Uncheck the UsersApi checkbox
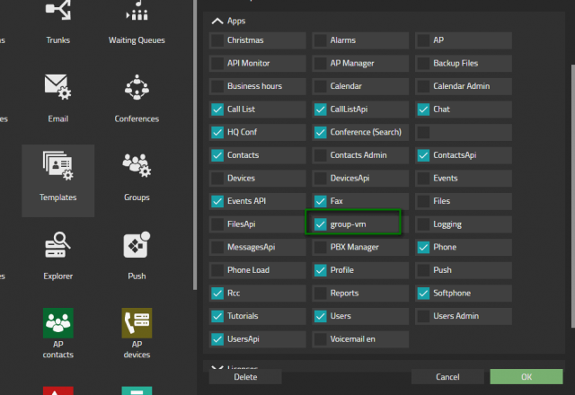The image size is (575, 395). pos(217,339)
